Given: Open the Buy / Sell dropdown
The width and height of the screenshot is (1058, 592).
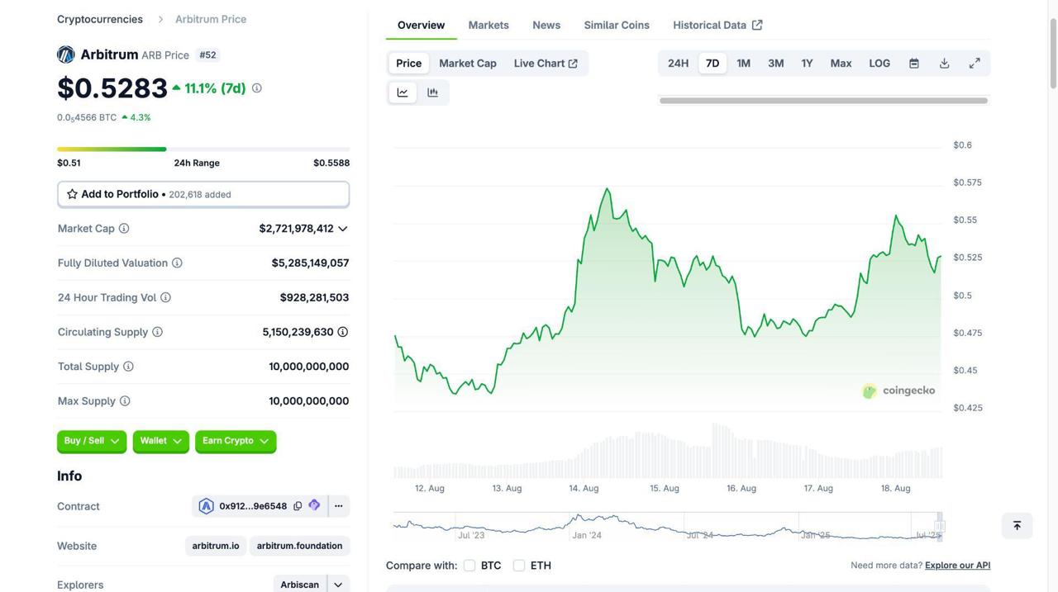Looking at the screenshot, I should (92, 441).
